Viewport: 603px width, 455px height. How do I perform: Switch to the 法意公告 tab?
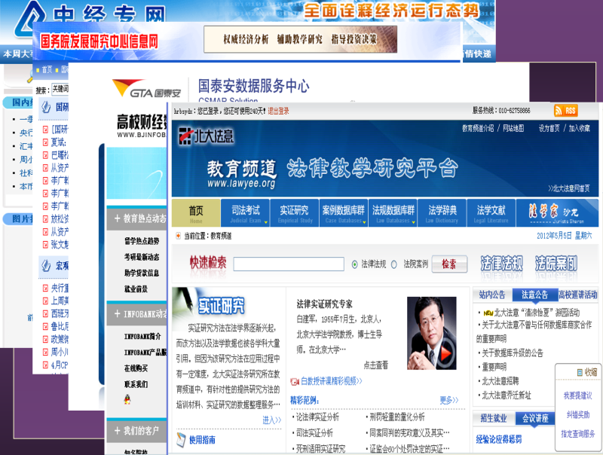(x=534, y=295)
